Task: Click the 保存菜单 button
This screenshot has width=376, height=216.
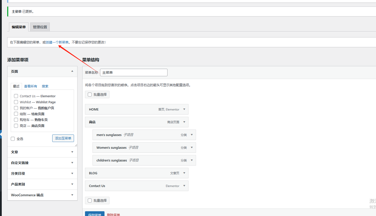Action: point(94,214)
